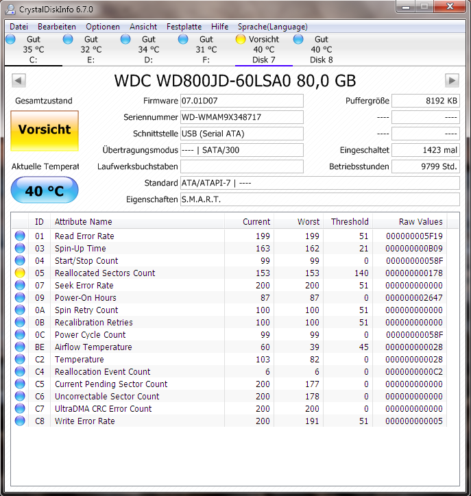This screenshot has width=471, height=496.
Task: Open the Datei menu
Action: [x=19, y=27]
